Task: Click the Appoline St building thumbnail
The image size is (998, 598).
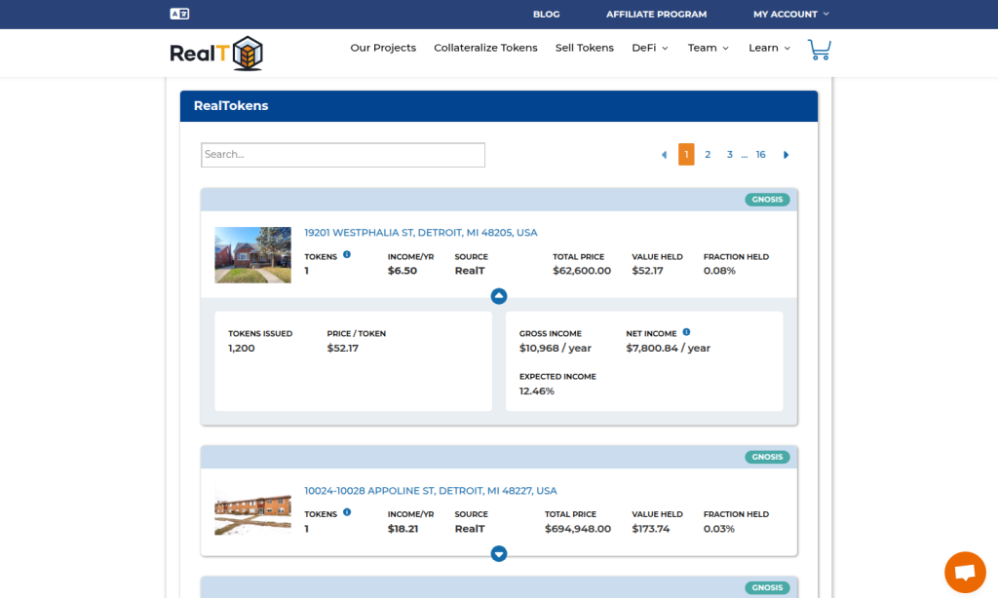Action: pos(252,512)
